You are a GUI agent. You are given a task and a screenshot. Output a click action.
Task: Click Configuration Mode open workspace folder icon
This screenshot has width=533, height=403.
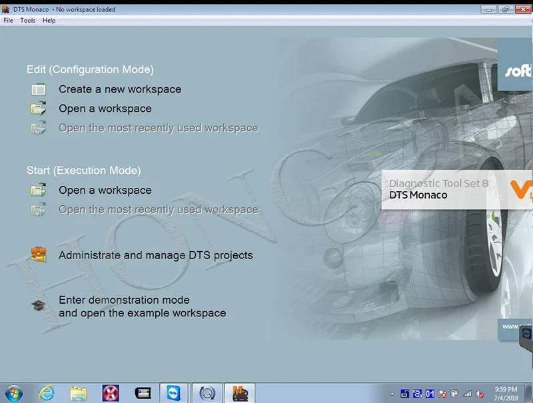tap(39, 109)
